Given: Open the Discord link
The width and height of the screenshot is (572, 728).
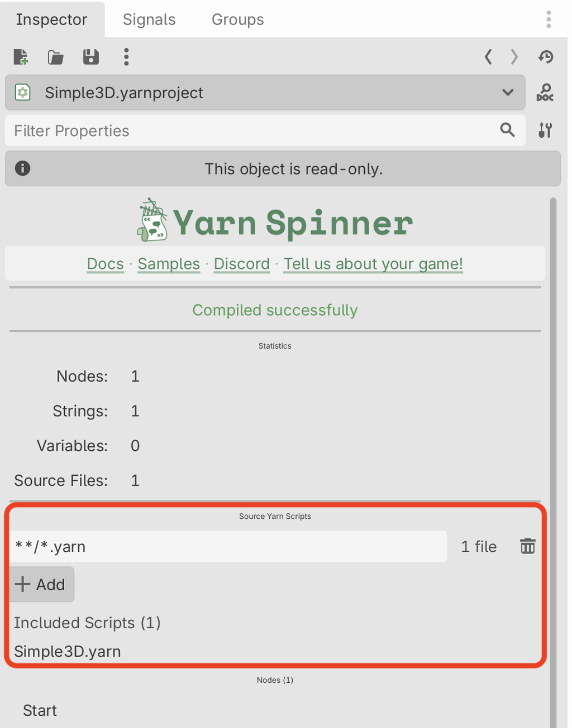Looking at the screenshot, I should pyautogui.click(x=242, y=264).
